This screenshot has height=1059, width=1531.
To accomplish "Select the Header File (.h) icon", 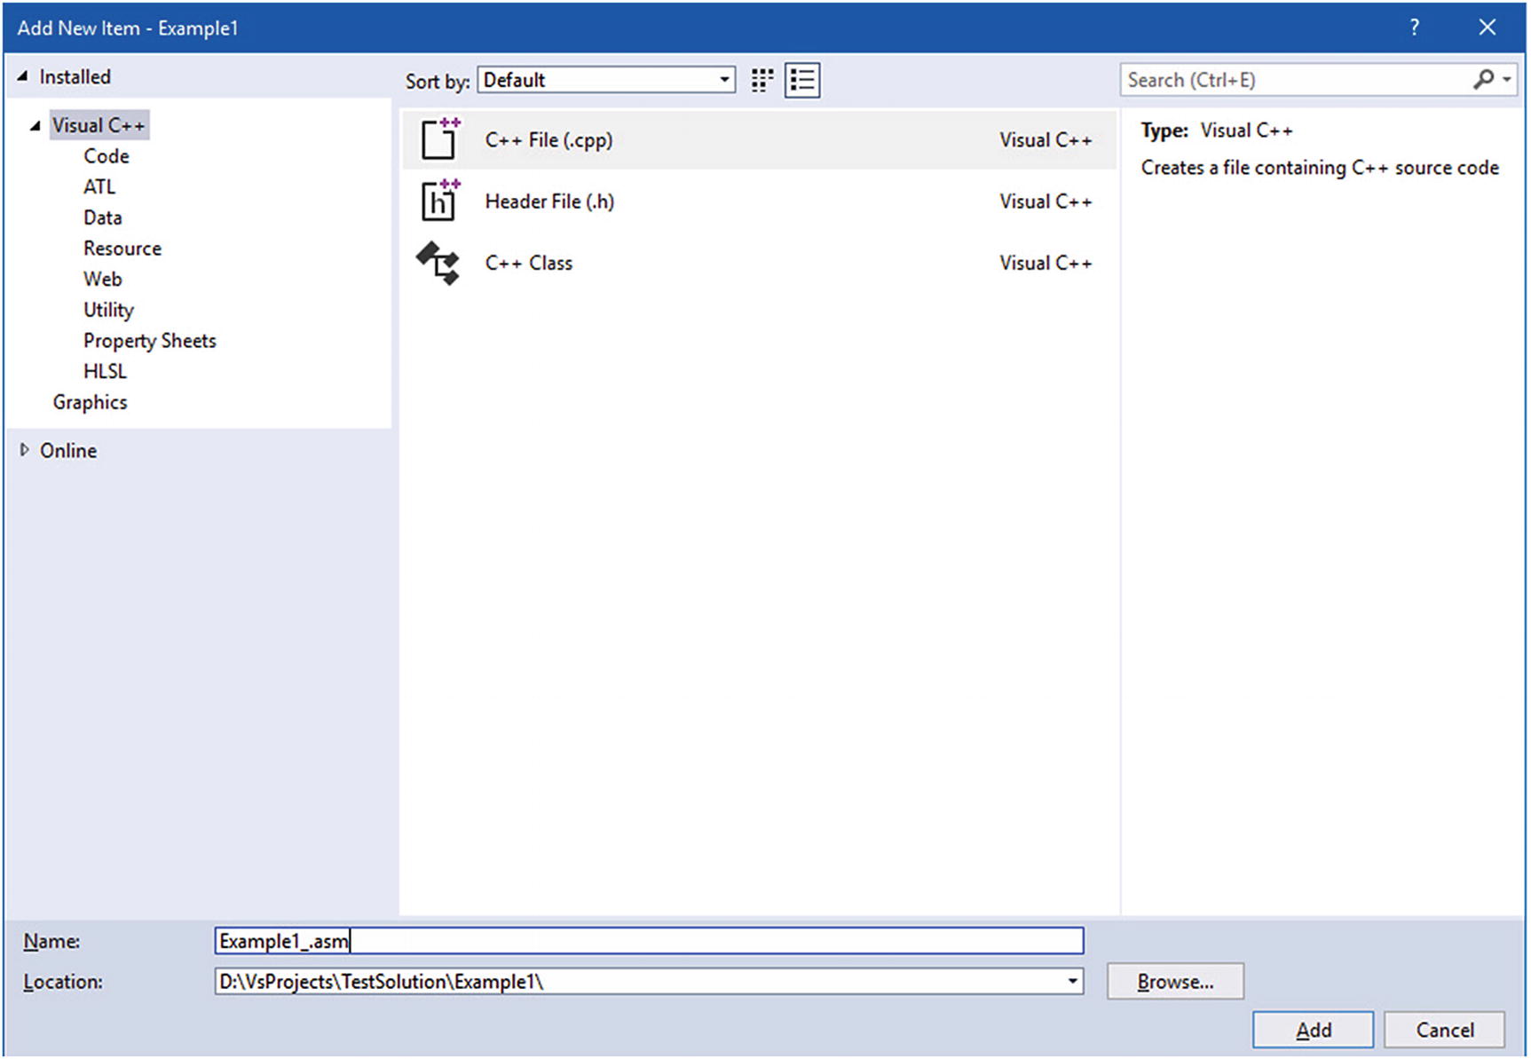I will pyautogui.click(x=439, y=201).
